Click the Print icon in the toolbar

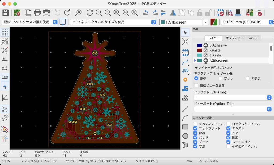tap(37, 13)
